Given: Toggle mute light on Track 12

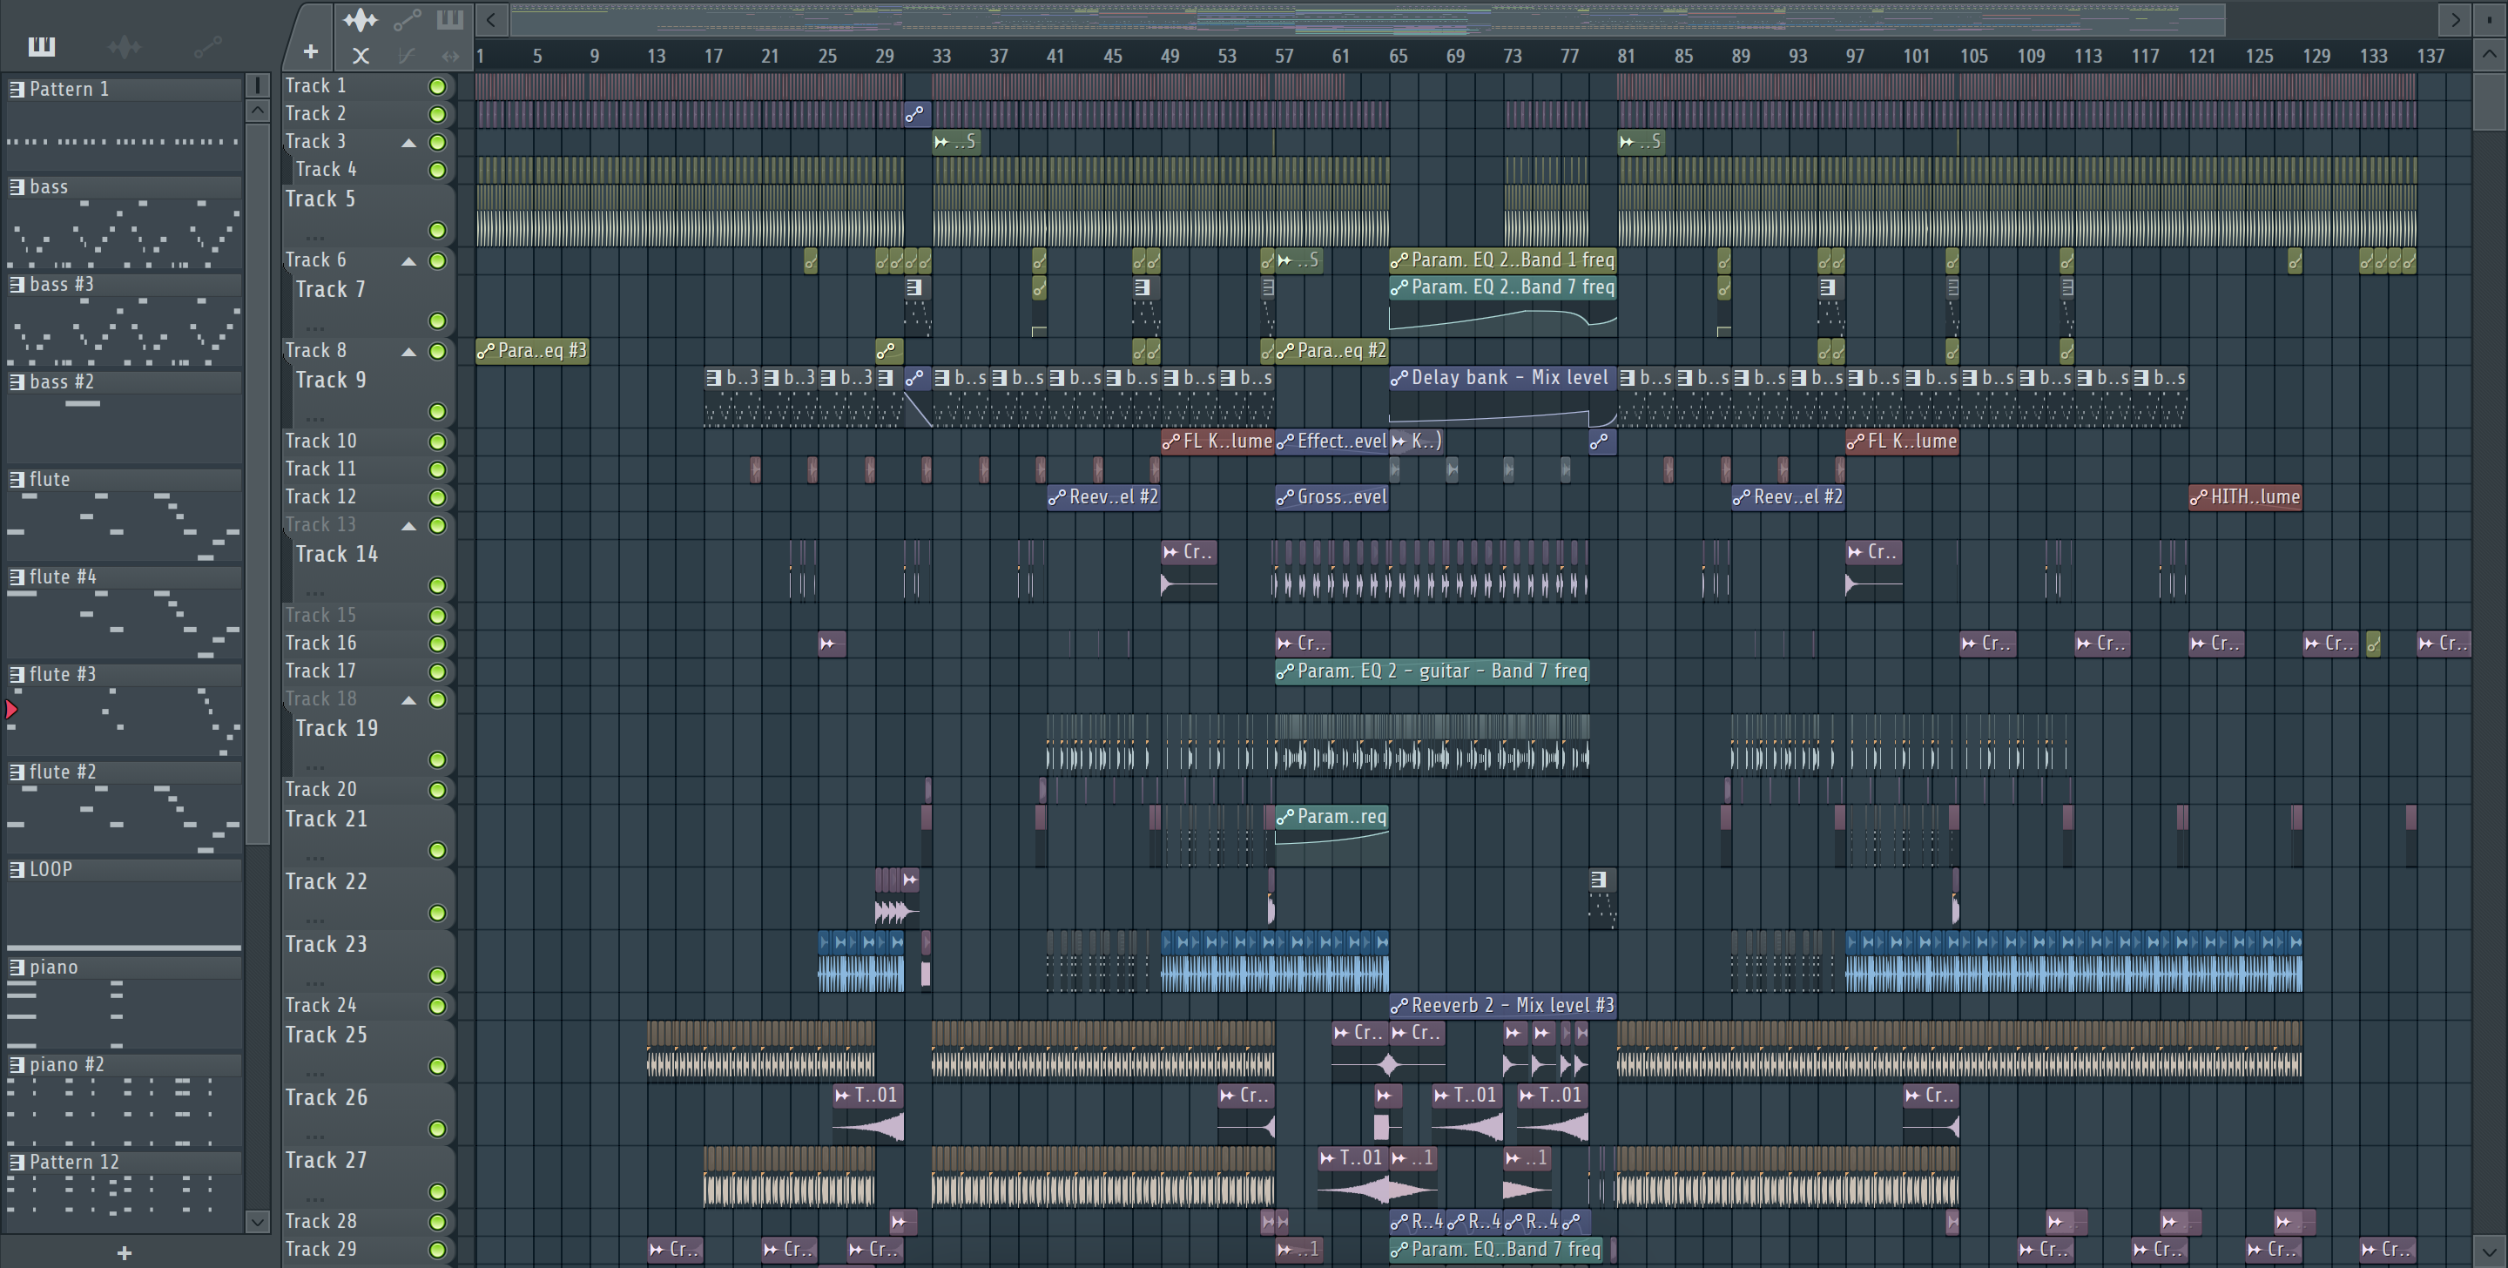Looking at the screenshot, I should tap(438, 497).
